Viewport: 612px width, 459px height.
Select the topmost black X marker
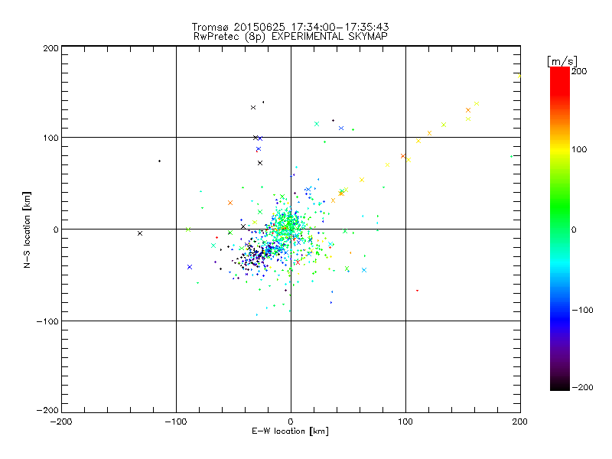point(253,107)
